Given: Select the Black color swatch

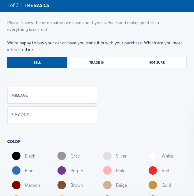Looking at the screenshot, I should coord(16,156).
